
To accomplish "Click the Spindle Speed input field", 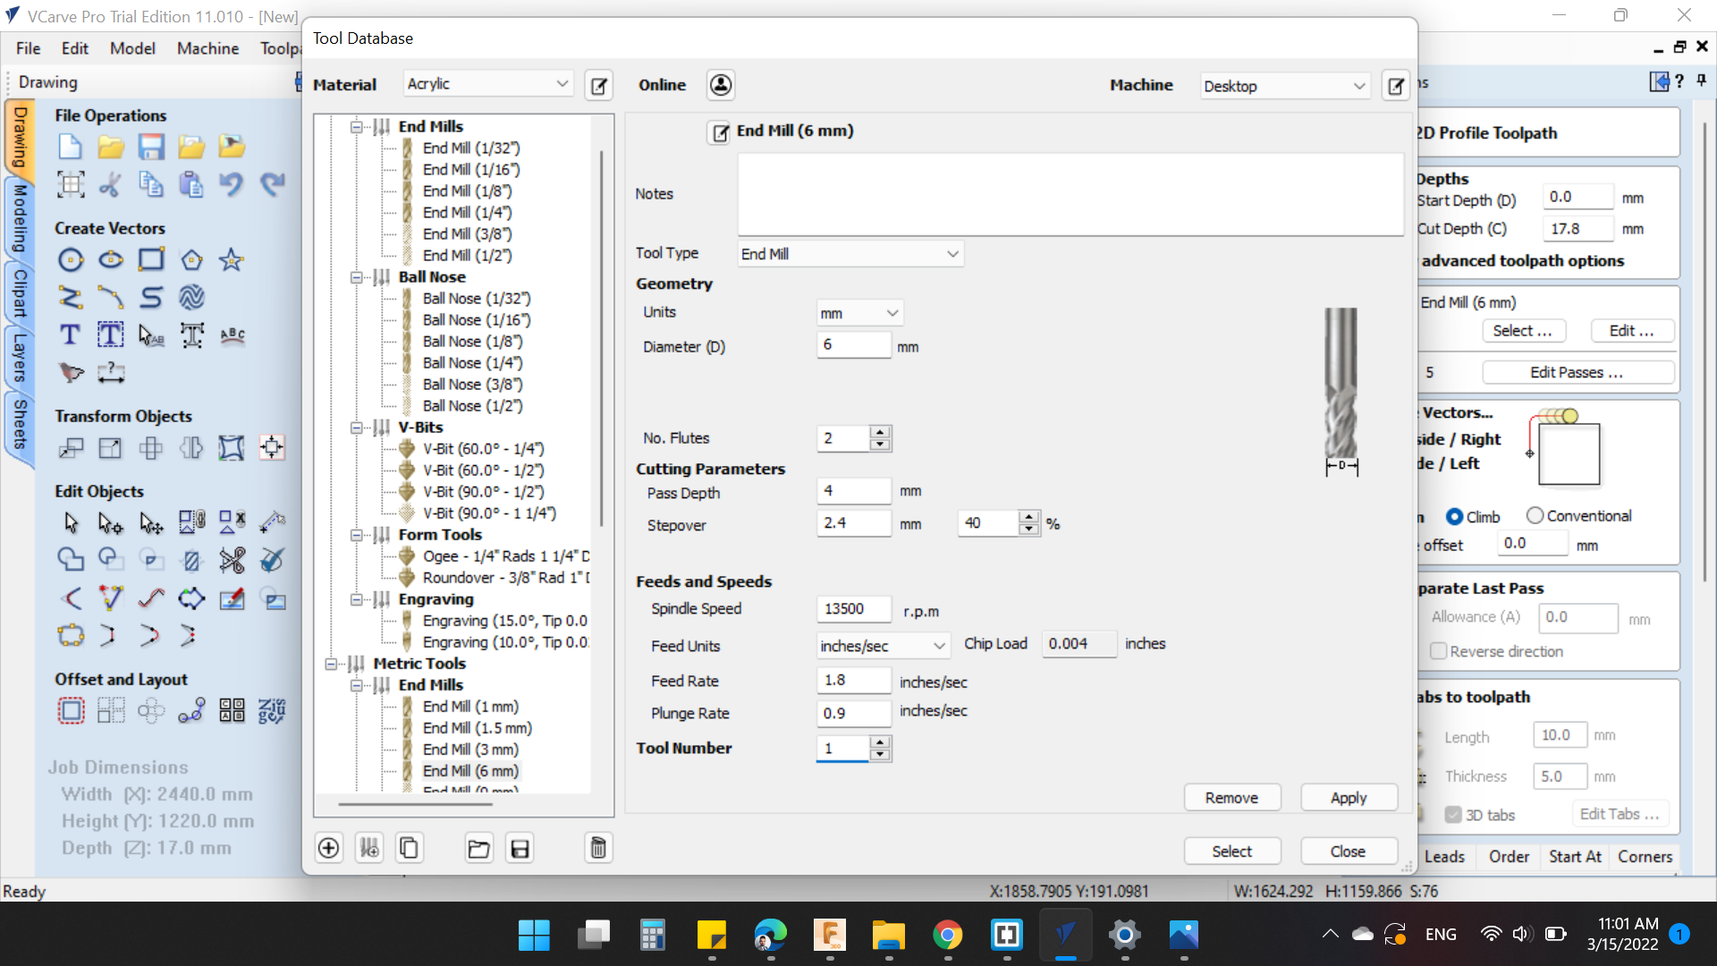I will point(855,608).
